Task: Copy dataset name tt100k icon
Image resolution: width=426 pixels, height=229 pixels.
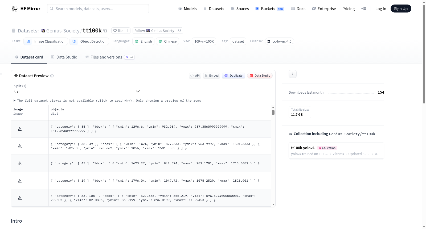Action: point(105,31)
